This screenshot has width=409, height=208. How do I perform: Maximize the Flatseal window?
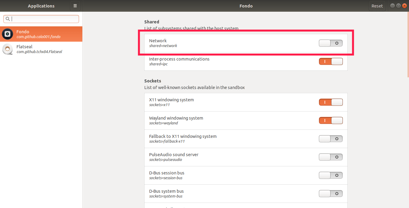click(399, 6)
